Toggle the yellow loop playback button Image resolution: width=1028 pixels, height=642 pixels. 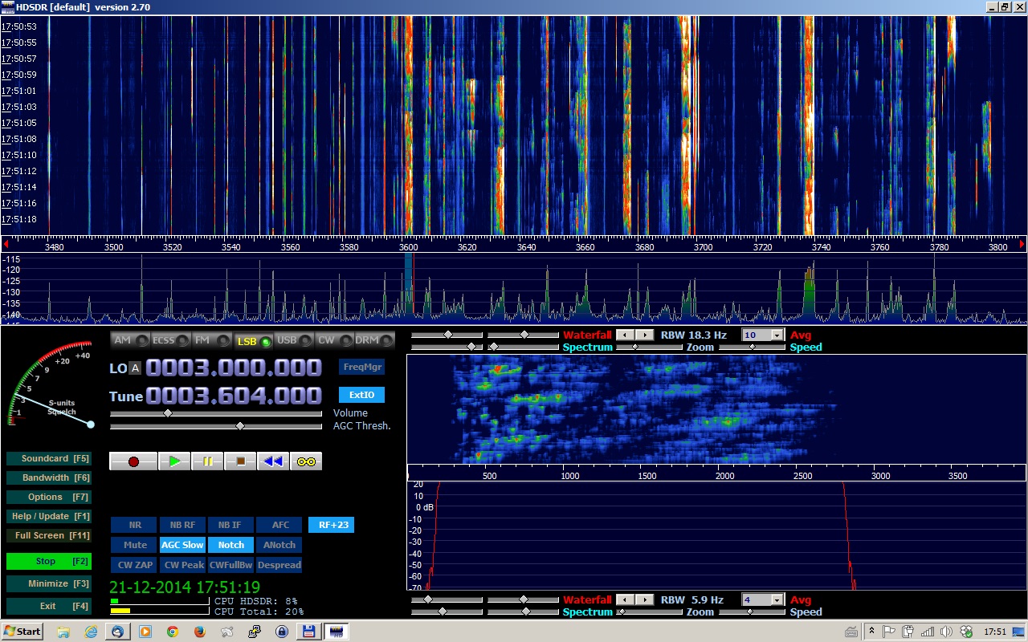306,461
